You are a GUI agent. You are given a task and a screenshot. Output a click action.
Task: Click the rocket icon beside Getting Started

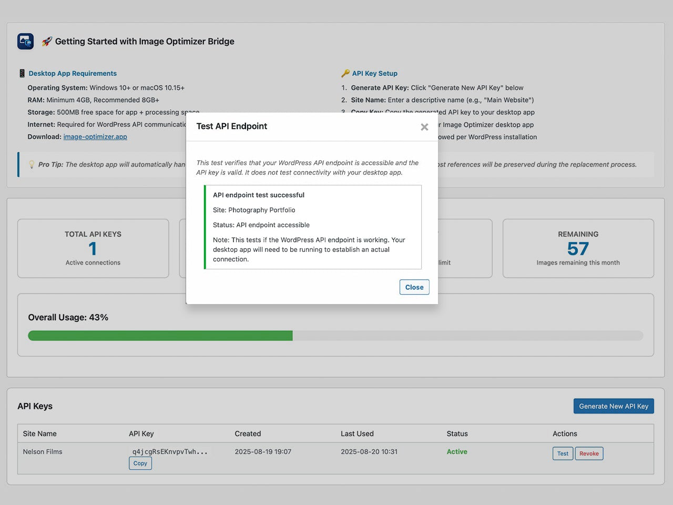47,41
